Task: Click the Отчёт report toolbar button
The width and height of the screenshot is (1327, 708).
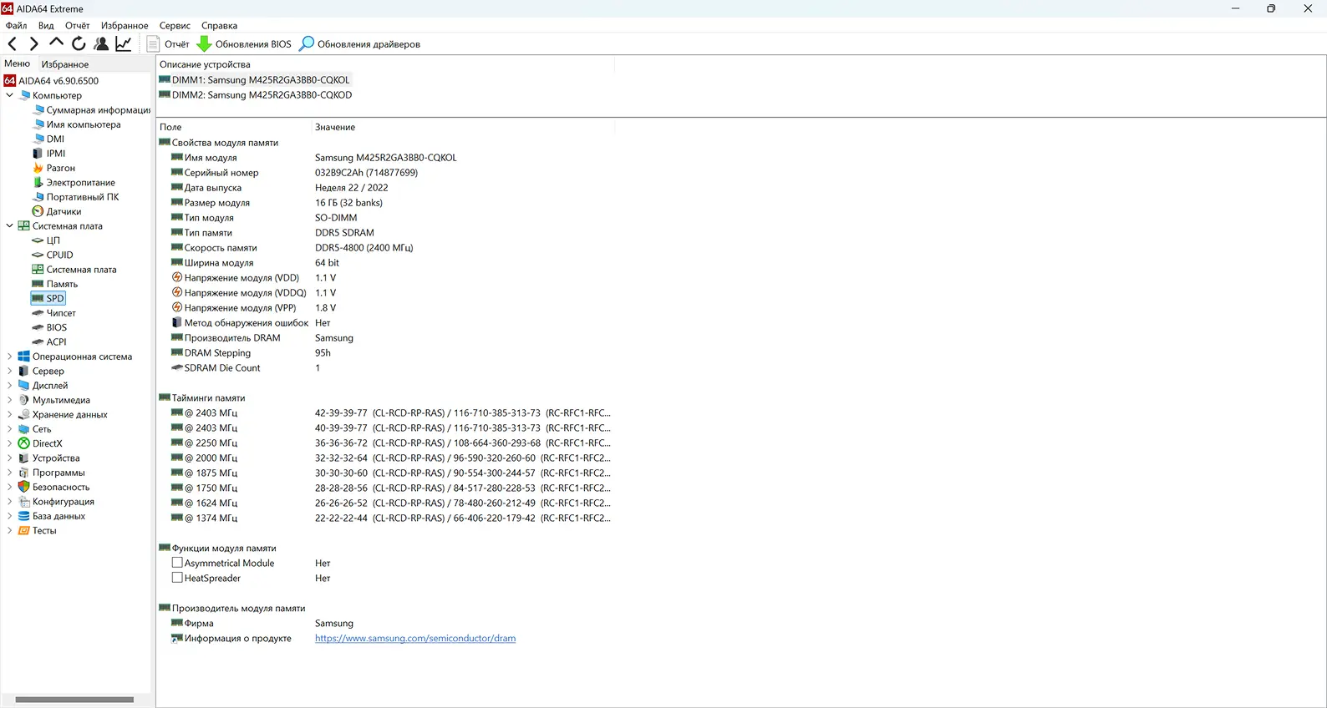Action: point(168,44)
